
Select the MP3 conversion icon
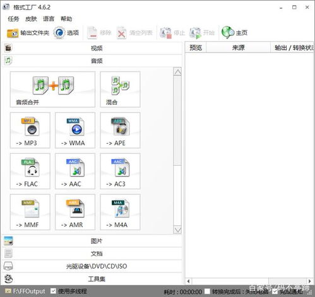(x=30, y=130)
